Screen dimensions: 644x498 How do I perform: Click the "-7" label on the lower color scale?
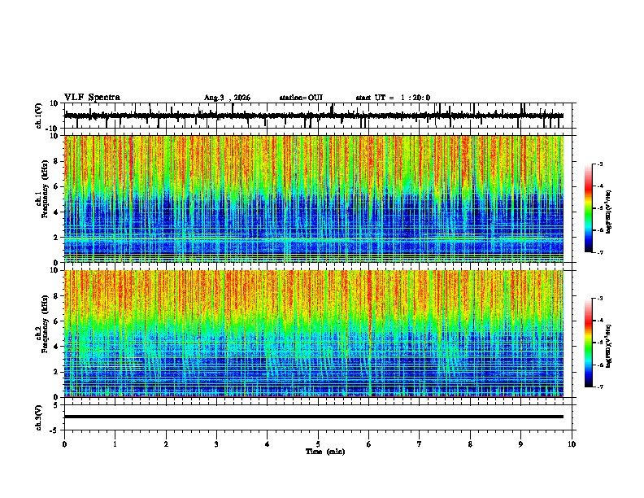pos(600,387)
